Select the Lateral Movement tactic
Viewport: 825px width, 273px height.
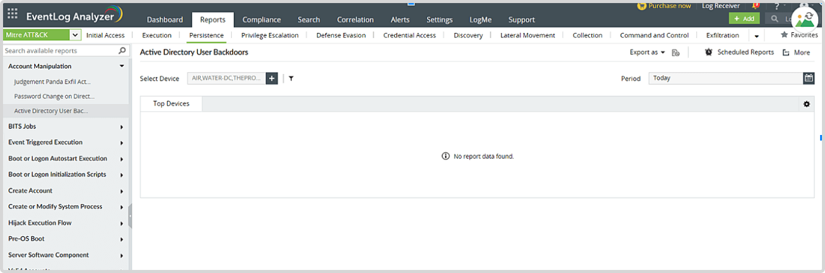pyautogui.click(x=528, y=35)
